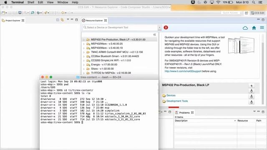Open Spotlight search in menu bar
The width and height of the screenshot is (267, 150).
254,2
